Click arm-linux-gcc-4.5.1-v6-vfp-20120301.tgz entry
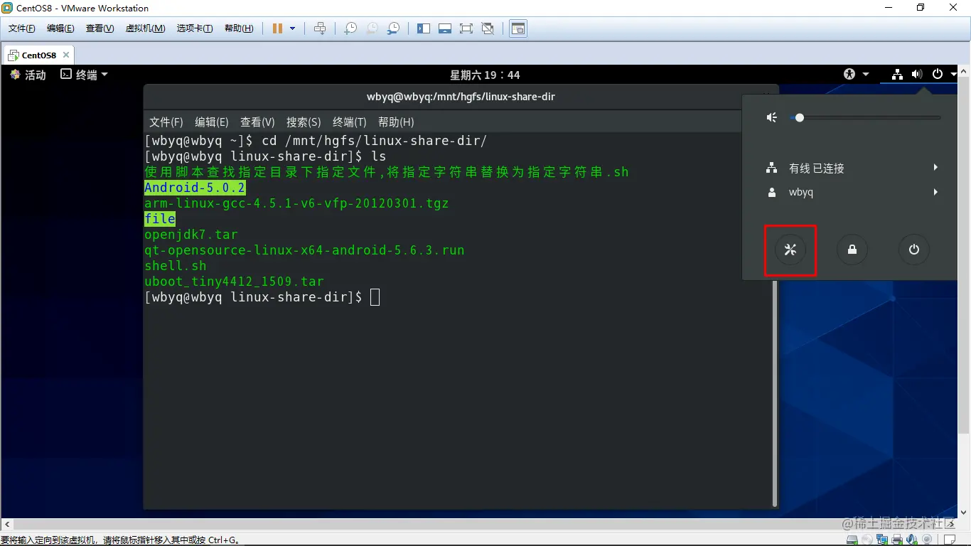Image resolution: width=971 pixels, height=546 pixels. coord(296,203)
